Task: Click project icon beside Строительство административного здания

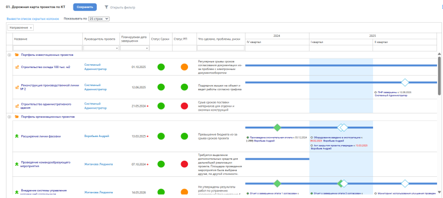Action: click(x=17, y=106)
